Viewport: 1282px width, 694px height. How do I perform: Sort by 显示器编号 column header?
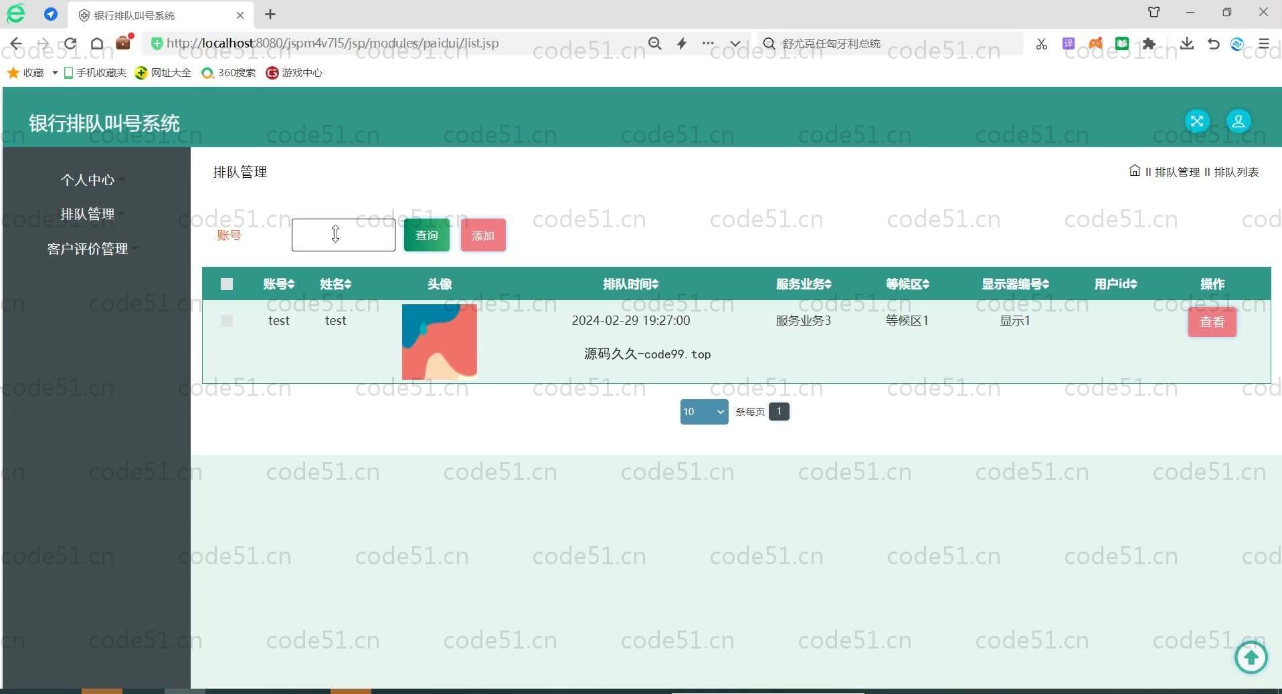[x=1016, y=284]
